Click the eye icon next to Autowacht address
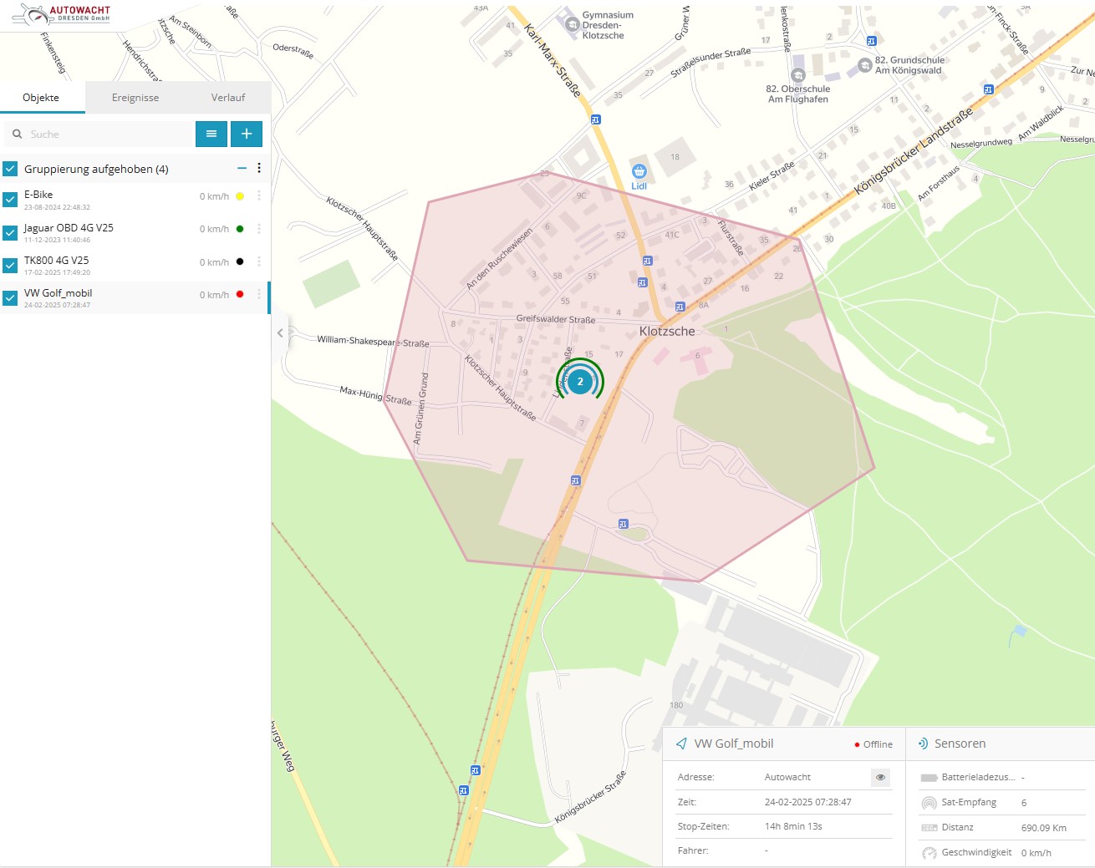1095x868 pixels. pyautogui.click(x=880, y=777)
